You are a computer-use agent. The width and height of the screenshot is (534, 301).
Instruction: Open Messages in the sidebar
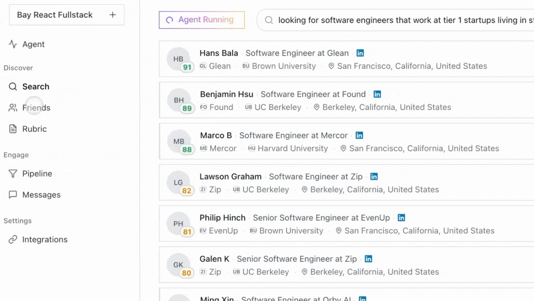point(41,195)
